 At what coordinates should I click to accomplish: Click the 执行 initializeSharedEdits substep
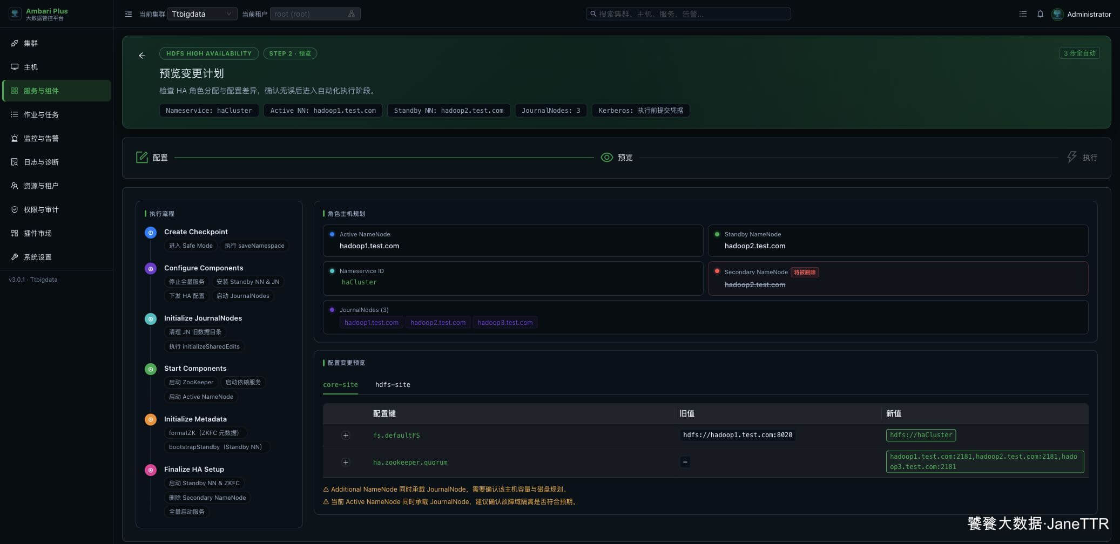click(x=204, y=347)
